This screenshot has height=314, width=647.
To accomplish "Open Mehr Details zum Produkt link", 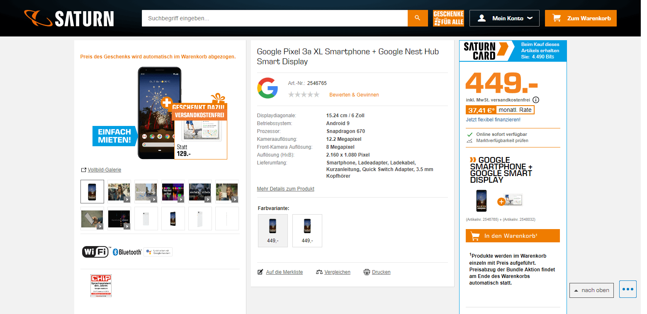I will [285, 189].
